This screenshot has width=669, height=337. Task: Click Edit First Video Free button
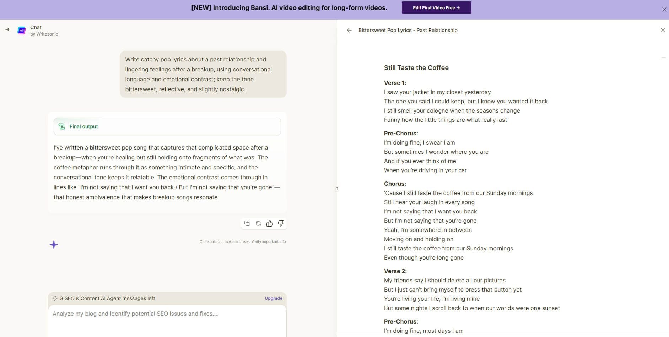click(x=436, y=7)
